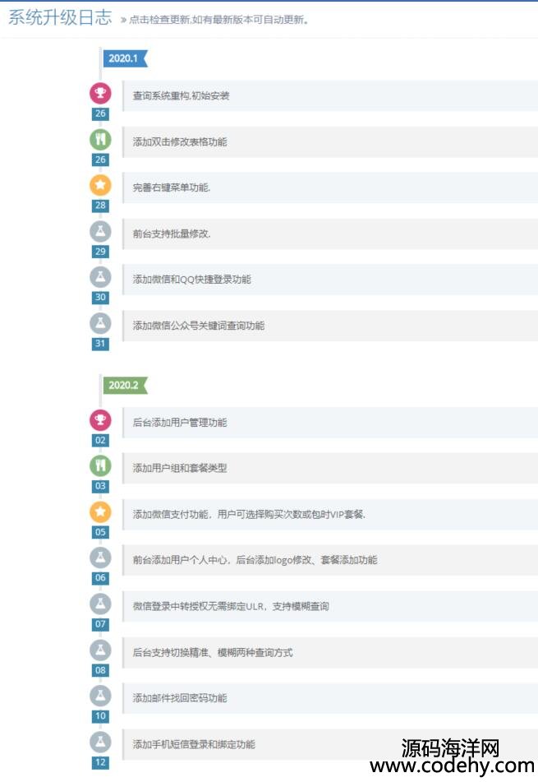Screen dimensions: 538x782
Task: Select the entry 添加手机短信登录和绑定功能
Action: (329, 745)
